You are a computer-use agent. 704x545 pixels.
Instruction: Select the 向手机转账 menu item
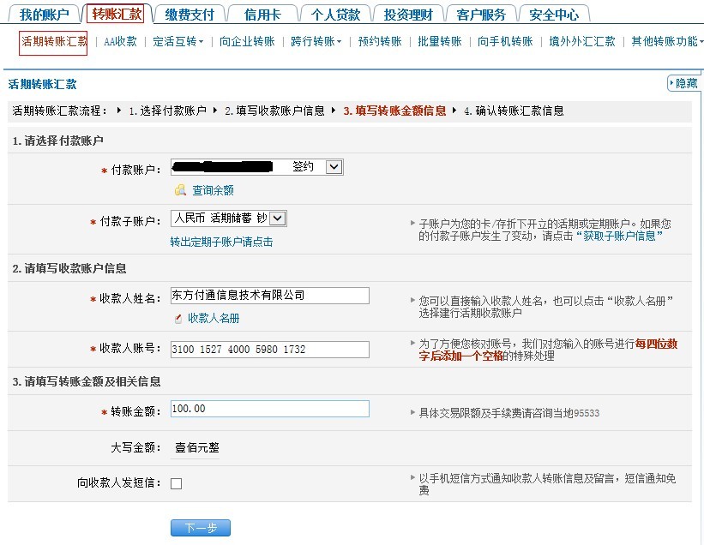(505, 41)
